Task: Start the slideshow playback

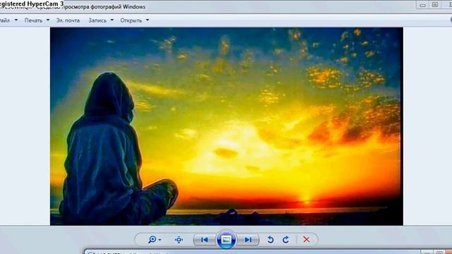Action: point(226,239)
